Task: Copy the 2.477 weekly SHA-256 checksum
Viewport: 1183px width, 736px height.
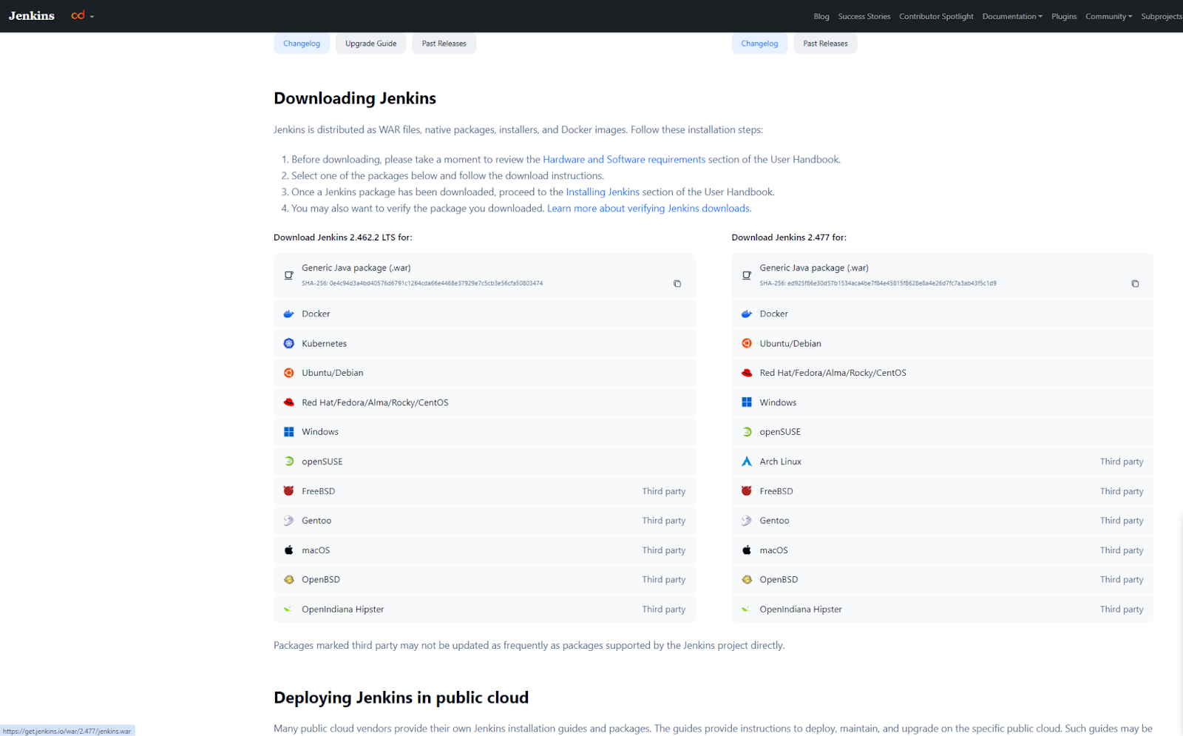Action: (1135, 283)
